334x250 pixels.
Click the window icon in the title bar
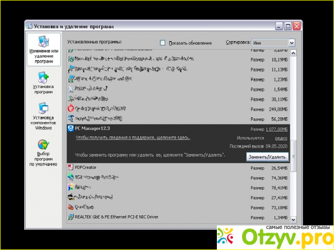click(29, 26)
